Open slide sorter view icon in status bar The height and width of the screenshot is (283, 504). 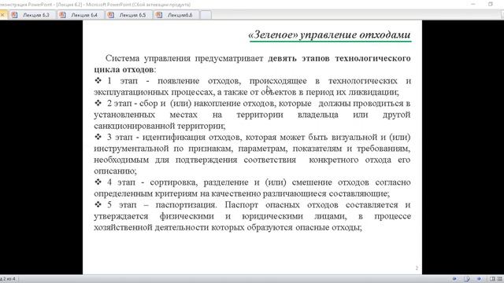500,279
